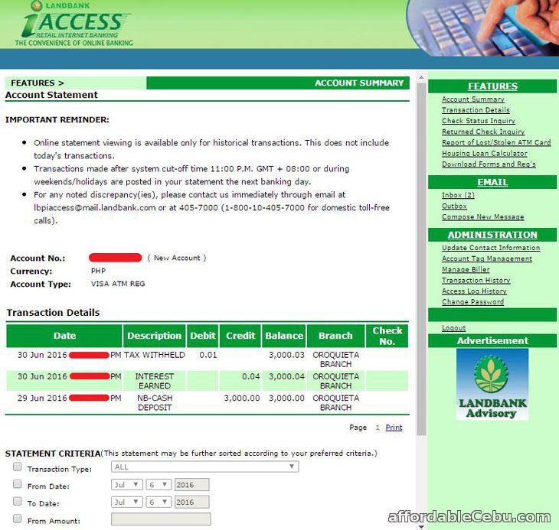View Access Log History

click(x=474, y=291)
